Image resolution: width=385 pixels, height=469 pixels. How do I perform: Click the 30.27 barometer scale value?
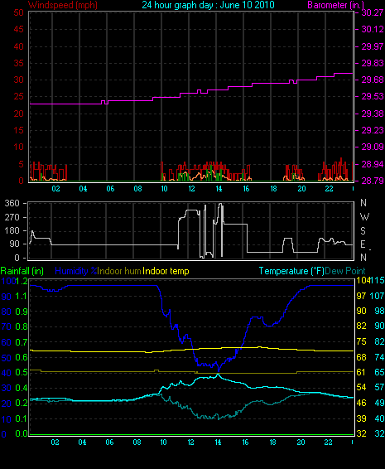coord(373,12)
